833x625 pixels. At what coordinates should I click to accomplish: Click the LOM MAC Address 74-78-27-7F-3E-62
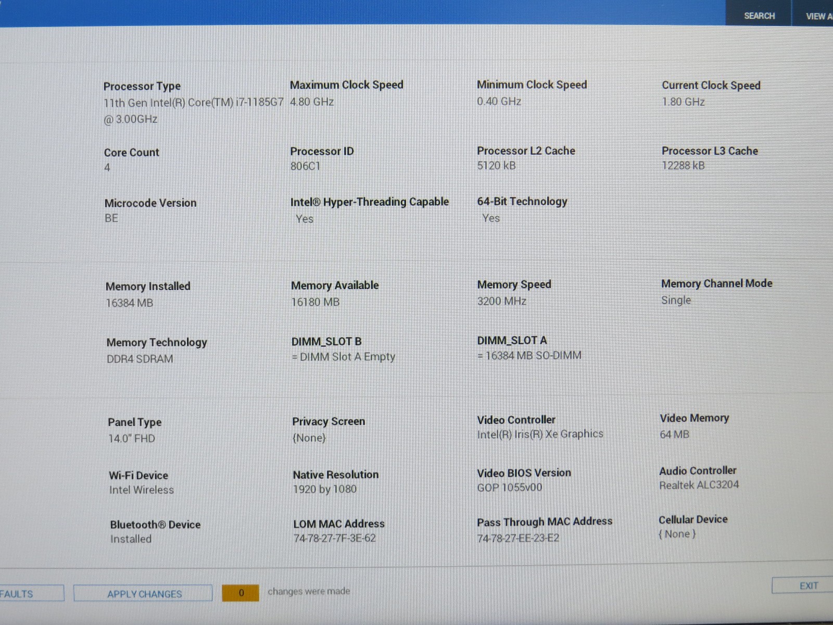pyautogui.click(x=334, y=538)
